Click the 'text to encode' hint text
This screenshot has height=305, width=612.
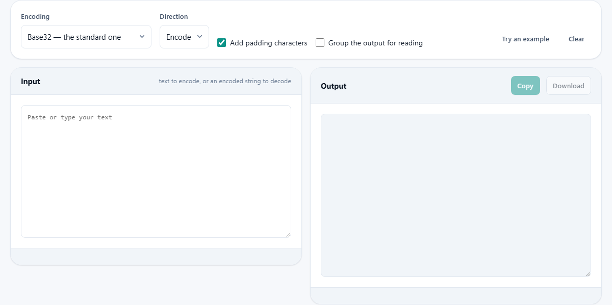coord(225,81)
